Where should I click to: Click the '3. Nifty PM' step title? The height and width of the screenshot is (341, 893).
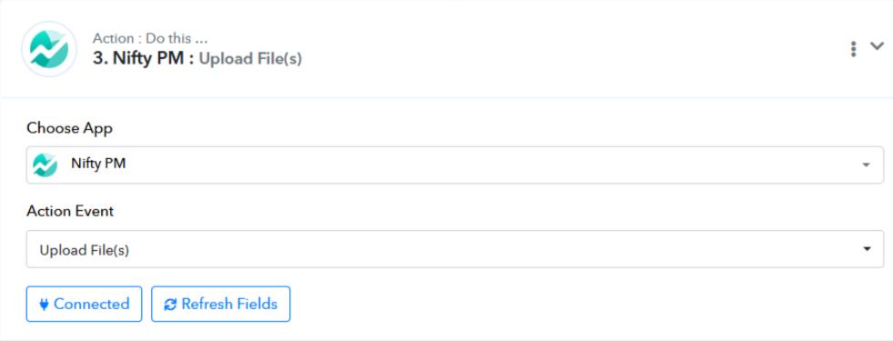coord(144,58)
